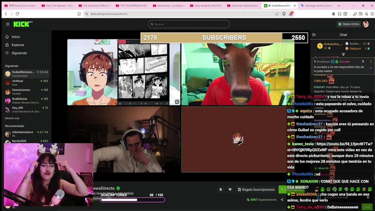This screenshot has height=211, width=375.
Task: Click the site info icon in address bar
Action: coord(86,14)
